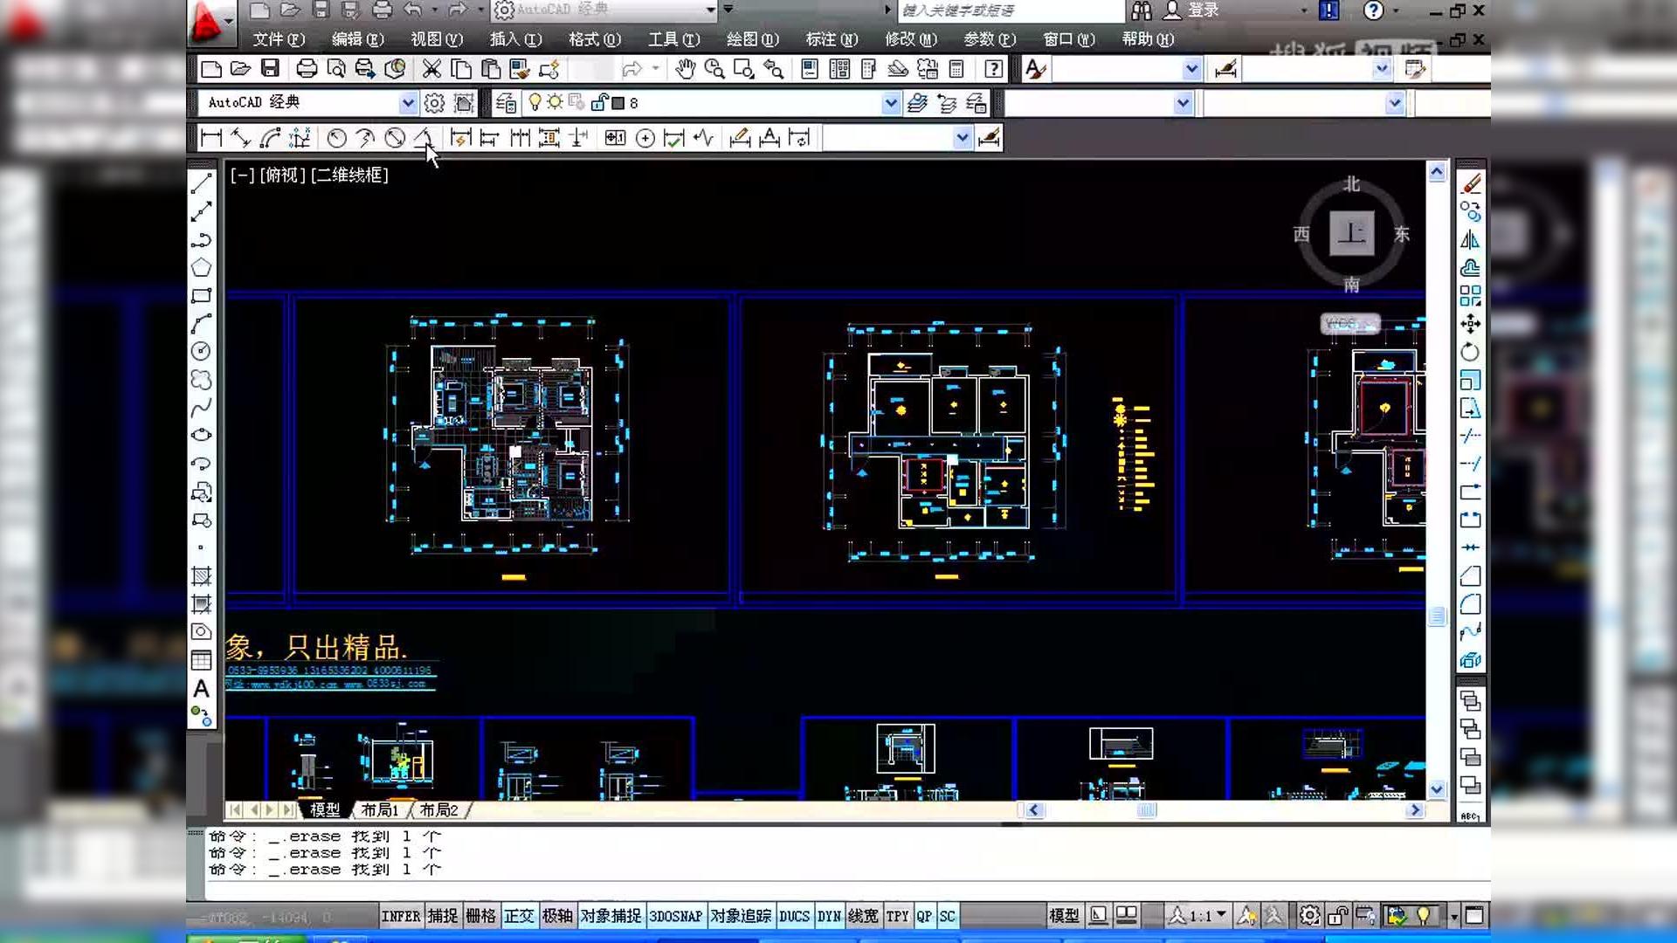
Task: Click the Erase tool in modify toolbar
Action: [1471, 183]
